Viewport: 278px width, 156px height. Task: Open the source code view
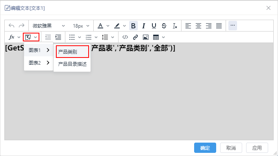125,37
